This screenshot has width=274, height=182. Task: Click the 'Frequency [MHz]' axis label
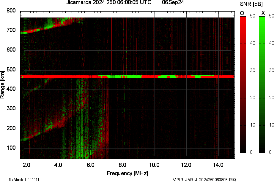[x=127, y=173]
